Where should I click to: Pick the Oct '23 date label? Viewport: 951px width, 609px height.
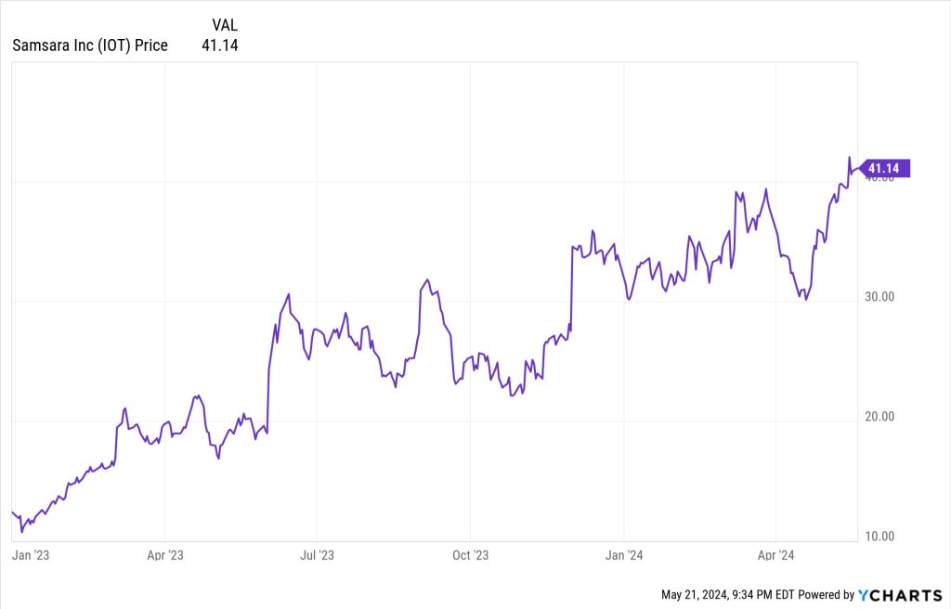click(x=470, y=555)
